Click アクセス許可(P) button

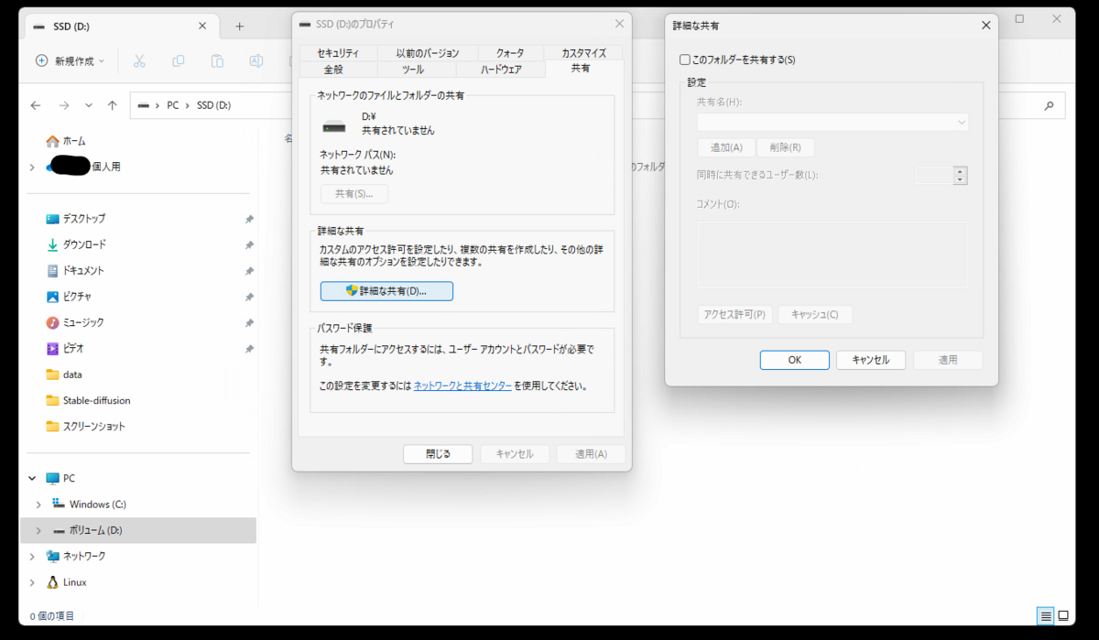tap(734, 314)
